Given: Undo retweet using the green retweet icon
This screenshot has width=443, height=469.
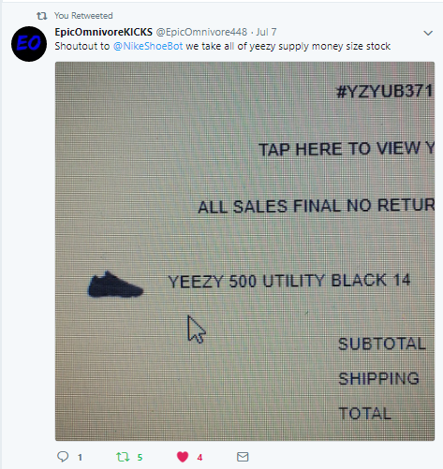Looking at the screenshot, I should [123, 457].
